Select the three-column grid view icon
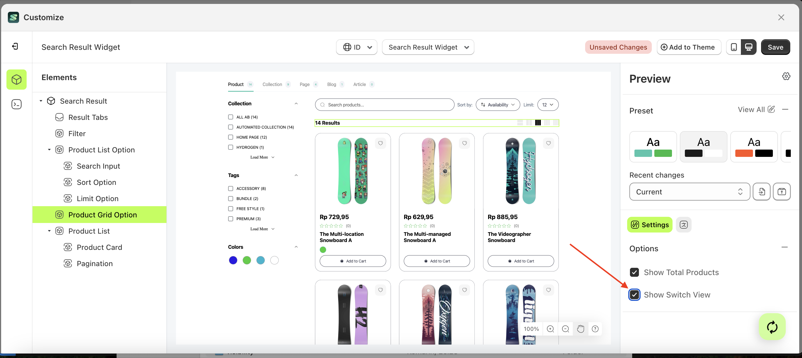The width and height of the screenshot is (802, 358). coord(538,123)
